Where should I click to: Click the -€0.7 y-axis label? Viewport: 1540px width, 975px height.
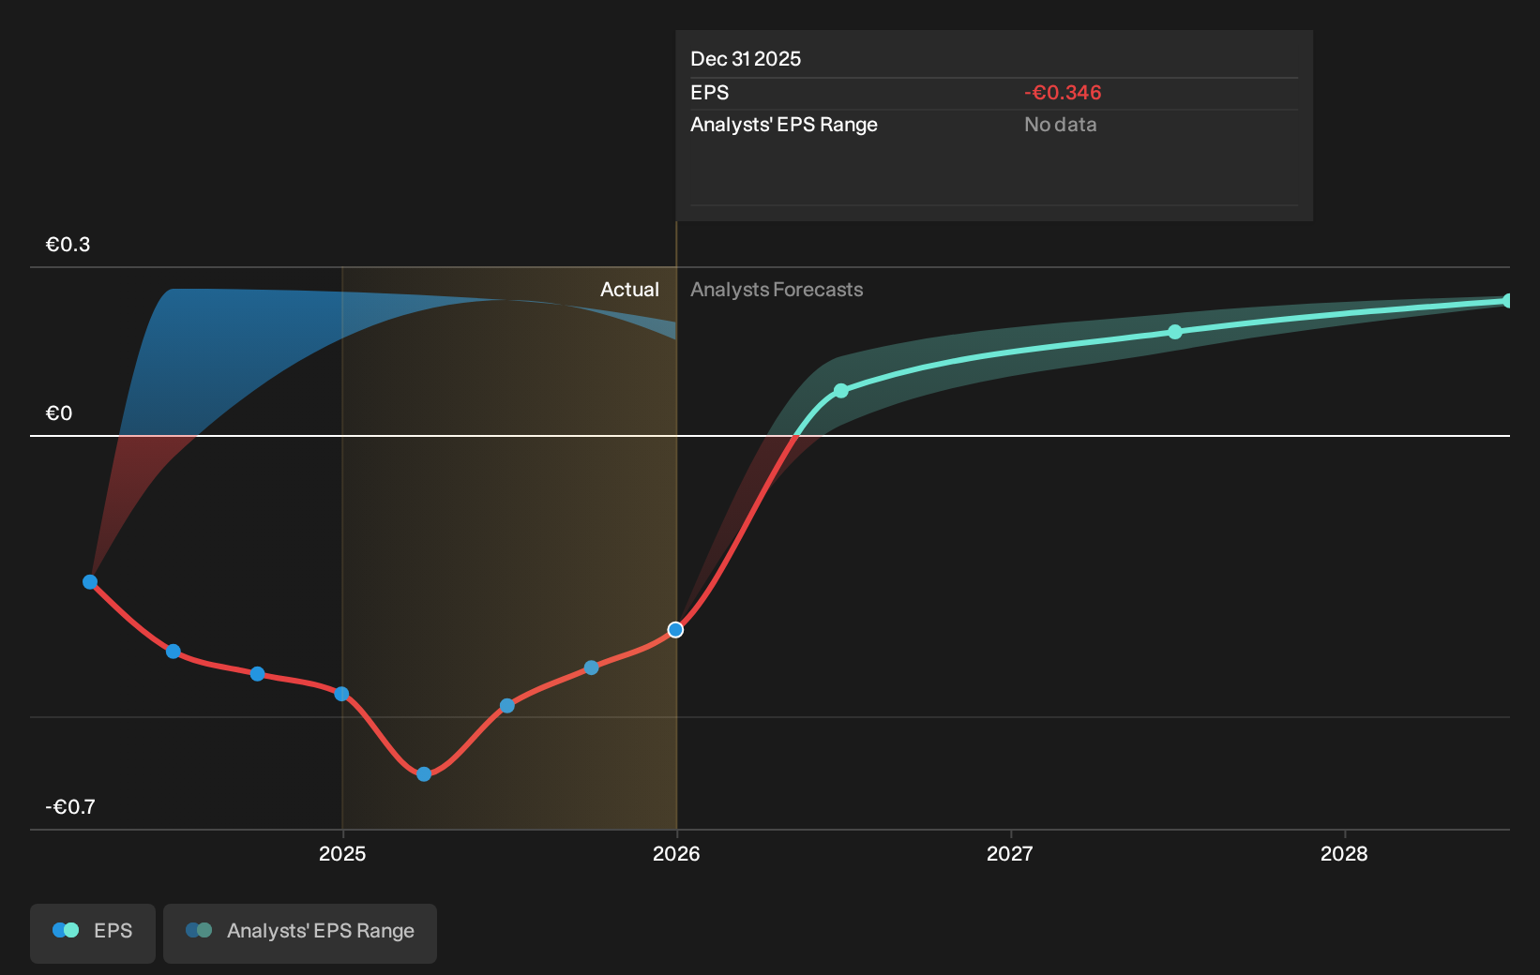[x=70, y=807]
